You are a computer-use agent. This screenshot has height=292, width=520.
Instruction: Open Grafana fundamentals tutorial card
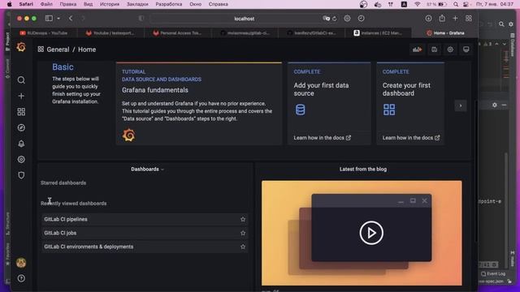198,103
